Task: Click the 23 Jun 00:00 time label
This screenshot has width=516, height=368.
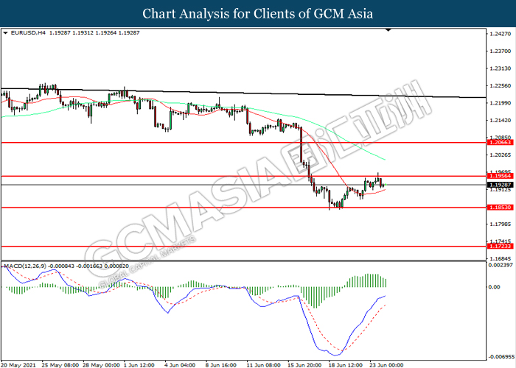Action: click(386, 365)
